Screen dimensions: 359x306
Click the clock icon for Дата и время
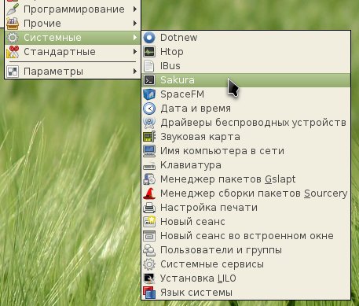(149, 109)
